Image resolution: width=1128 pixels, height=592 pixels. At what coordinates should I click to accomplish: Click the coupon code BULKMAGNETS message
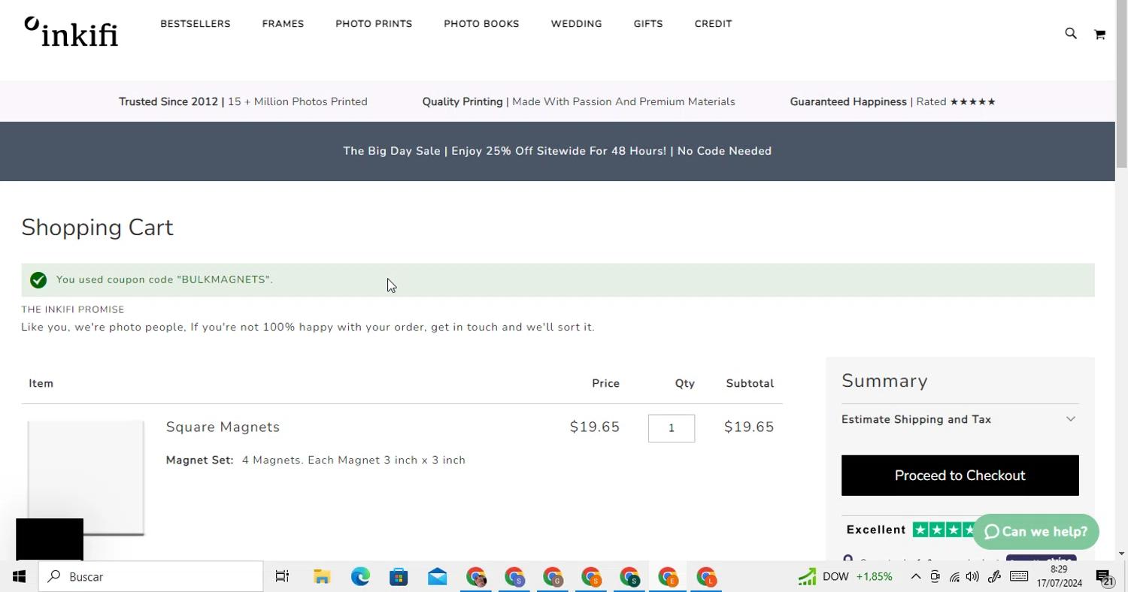(164, 279)
